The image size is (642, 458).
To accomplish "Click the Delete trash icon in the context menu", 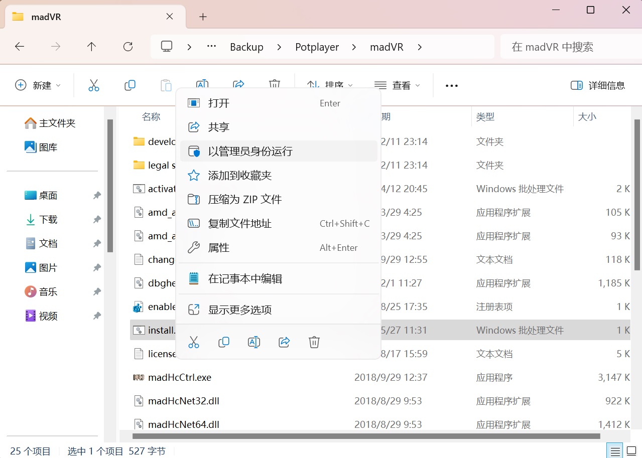I will (x=314, y=342).
